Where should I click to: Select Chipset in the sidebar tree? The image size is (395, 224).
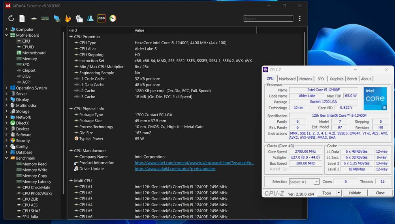point(29,70)
